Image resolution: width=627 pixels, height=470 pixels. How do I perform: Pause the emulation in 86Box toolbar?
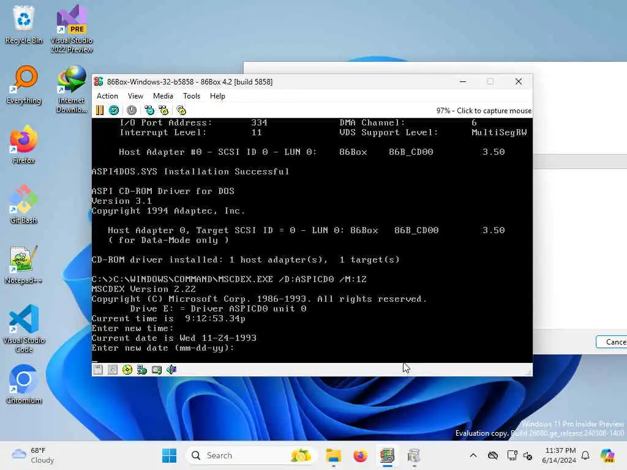100,110
